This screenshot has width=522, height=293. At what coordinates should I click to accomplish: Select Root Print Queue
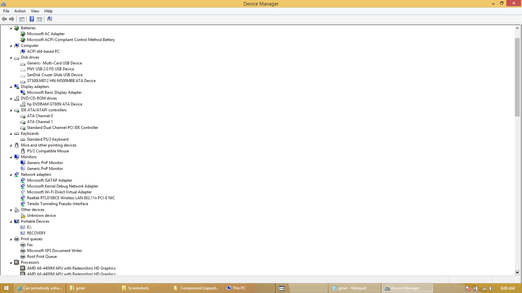[42, 257]
